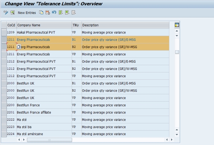Click left arrow at right end of horizontal scrollbar
This screenshot has height=145, width=214.
tap(167, 140)
